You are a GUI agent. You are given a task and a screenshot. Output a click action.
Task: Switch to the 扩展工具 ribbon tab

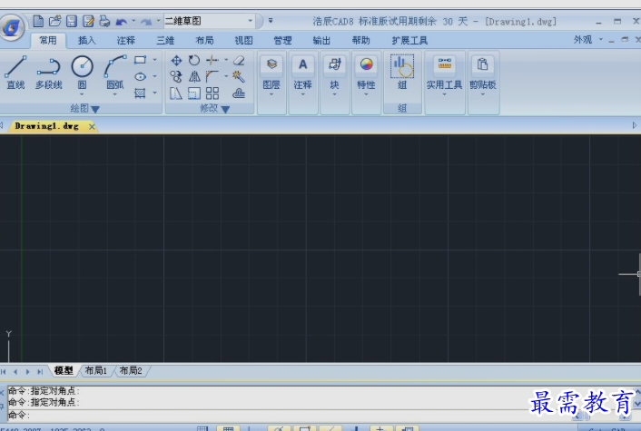click(x=409, y=41)
